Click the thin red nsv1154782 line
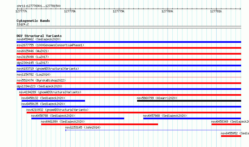Screen dimensions: 249x147 tap(129, 77)
